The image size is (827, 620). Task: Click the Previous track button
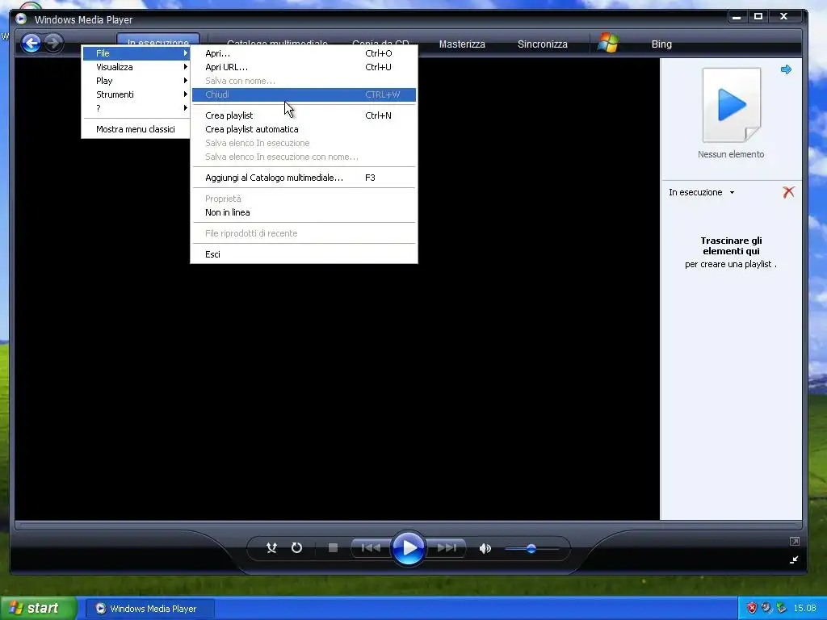click(371, 548)
